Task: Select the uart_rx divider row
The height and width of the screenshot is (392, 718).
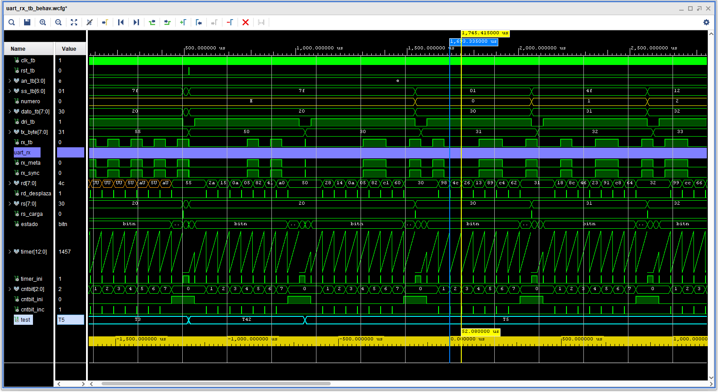Action: 26,153
